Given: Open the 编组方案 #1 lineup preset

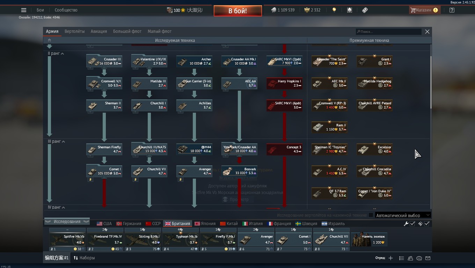Looking at the screenshot, I should click(x=57, y=258).
